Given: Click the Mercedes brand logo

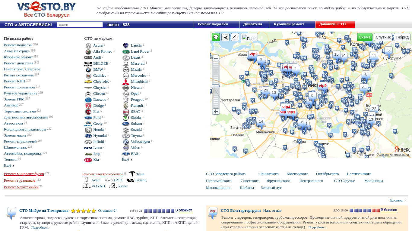Looking at the screenshot, I should click(126, 76).
